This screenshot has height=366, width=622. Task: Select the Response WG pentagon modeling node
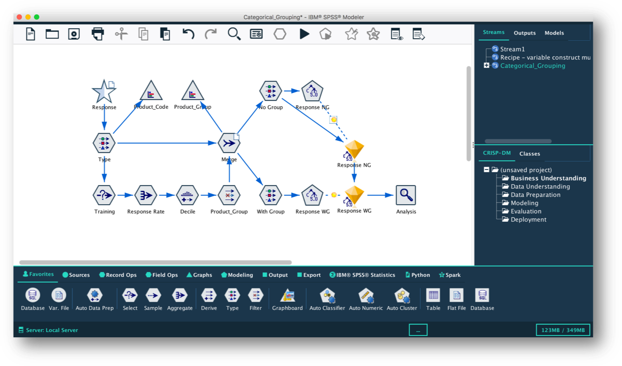pyautogui.click(x=312, y=195)
